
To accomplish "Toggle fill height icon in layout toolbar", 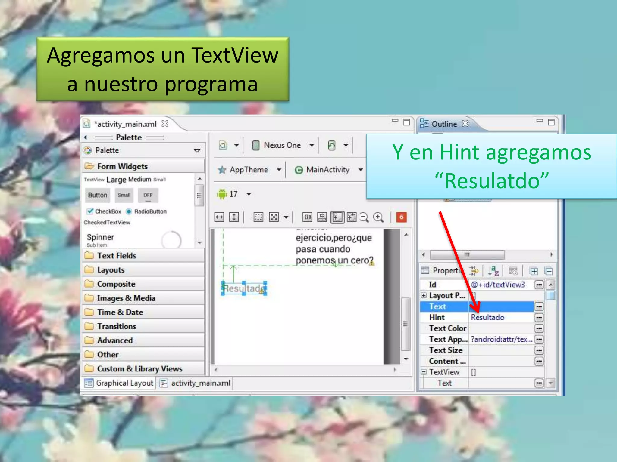I will coord(234,217).
